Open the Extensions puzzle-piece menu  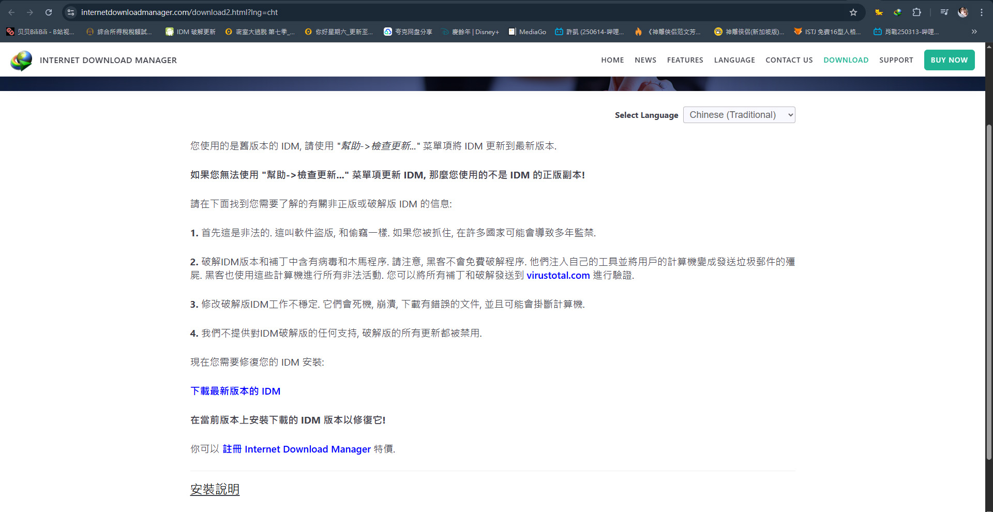coord(916,12)
